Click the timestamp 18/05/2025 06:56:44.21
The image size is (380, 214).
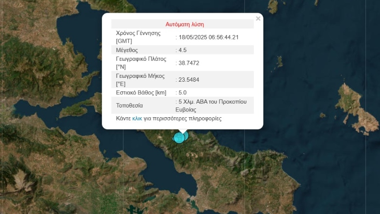[209, 37]
